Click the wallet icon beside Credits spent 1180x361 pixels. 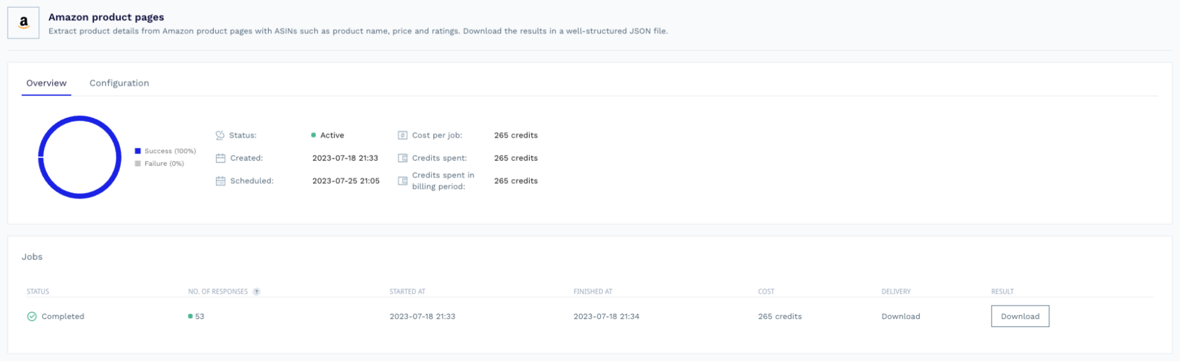coord(403,158)
